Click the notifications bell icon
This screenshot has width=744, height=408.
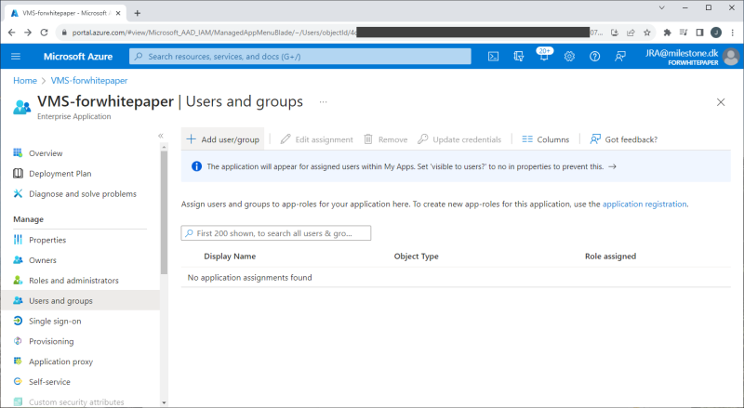point(544,57)
